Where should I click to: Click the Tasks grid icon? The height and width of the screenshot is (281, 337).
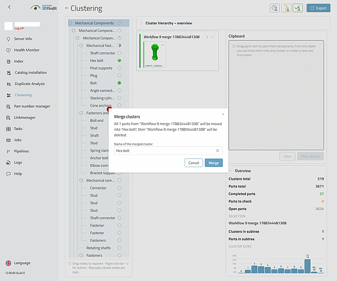pos(9,129)
